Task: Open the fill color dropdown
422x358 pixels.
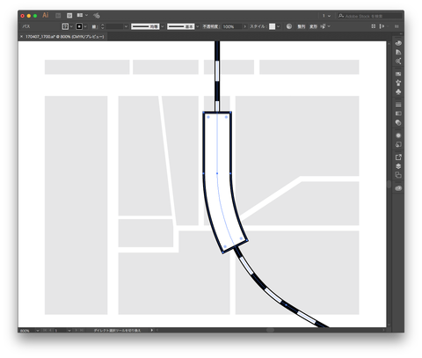Action: tap(71, 26)
